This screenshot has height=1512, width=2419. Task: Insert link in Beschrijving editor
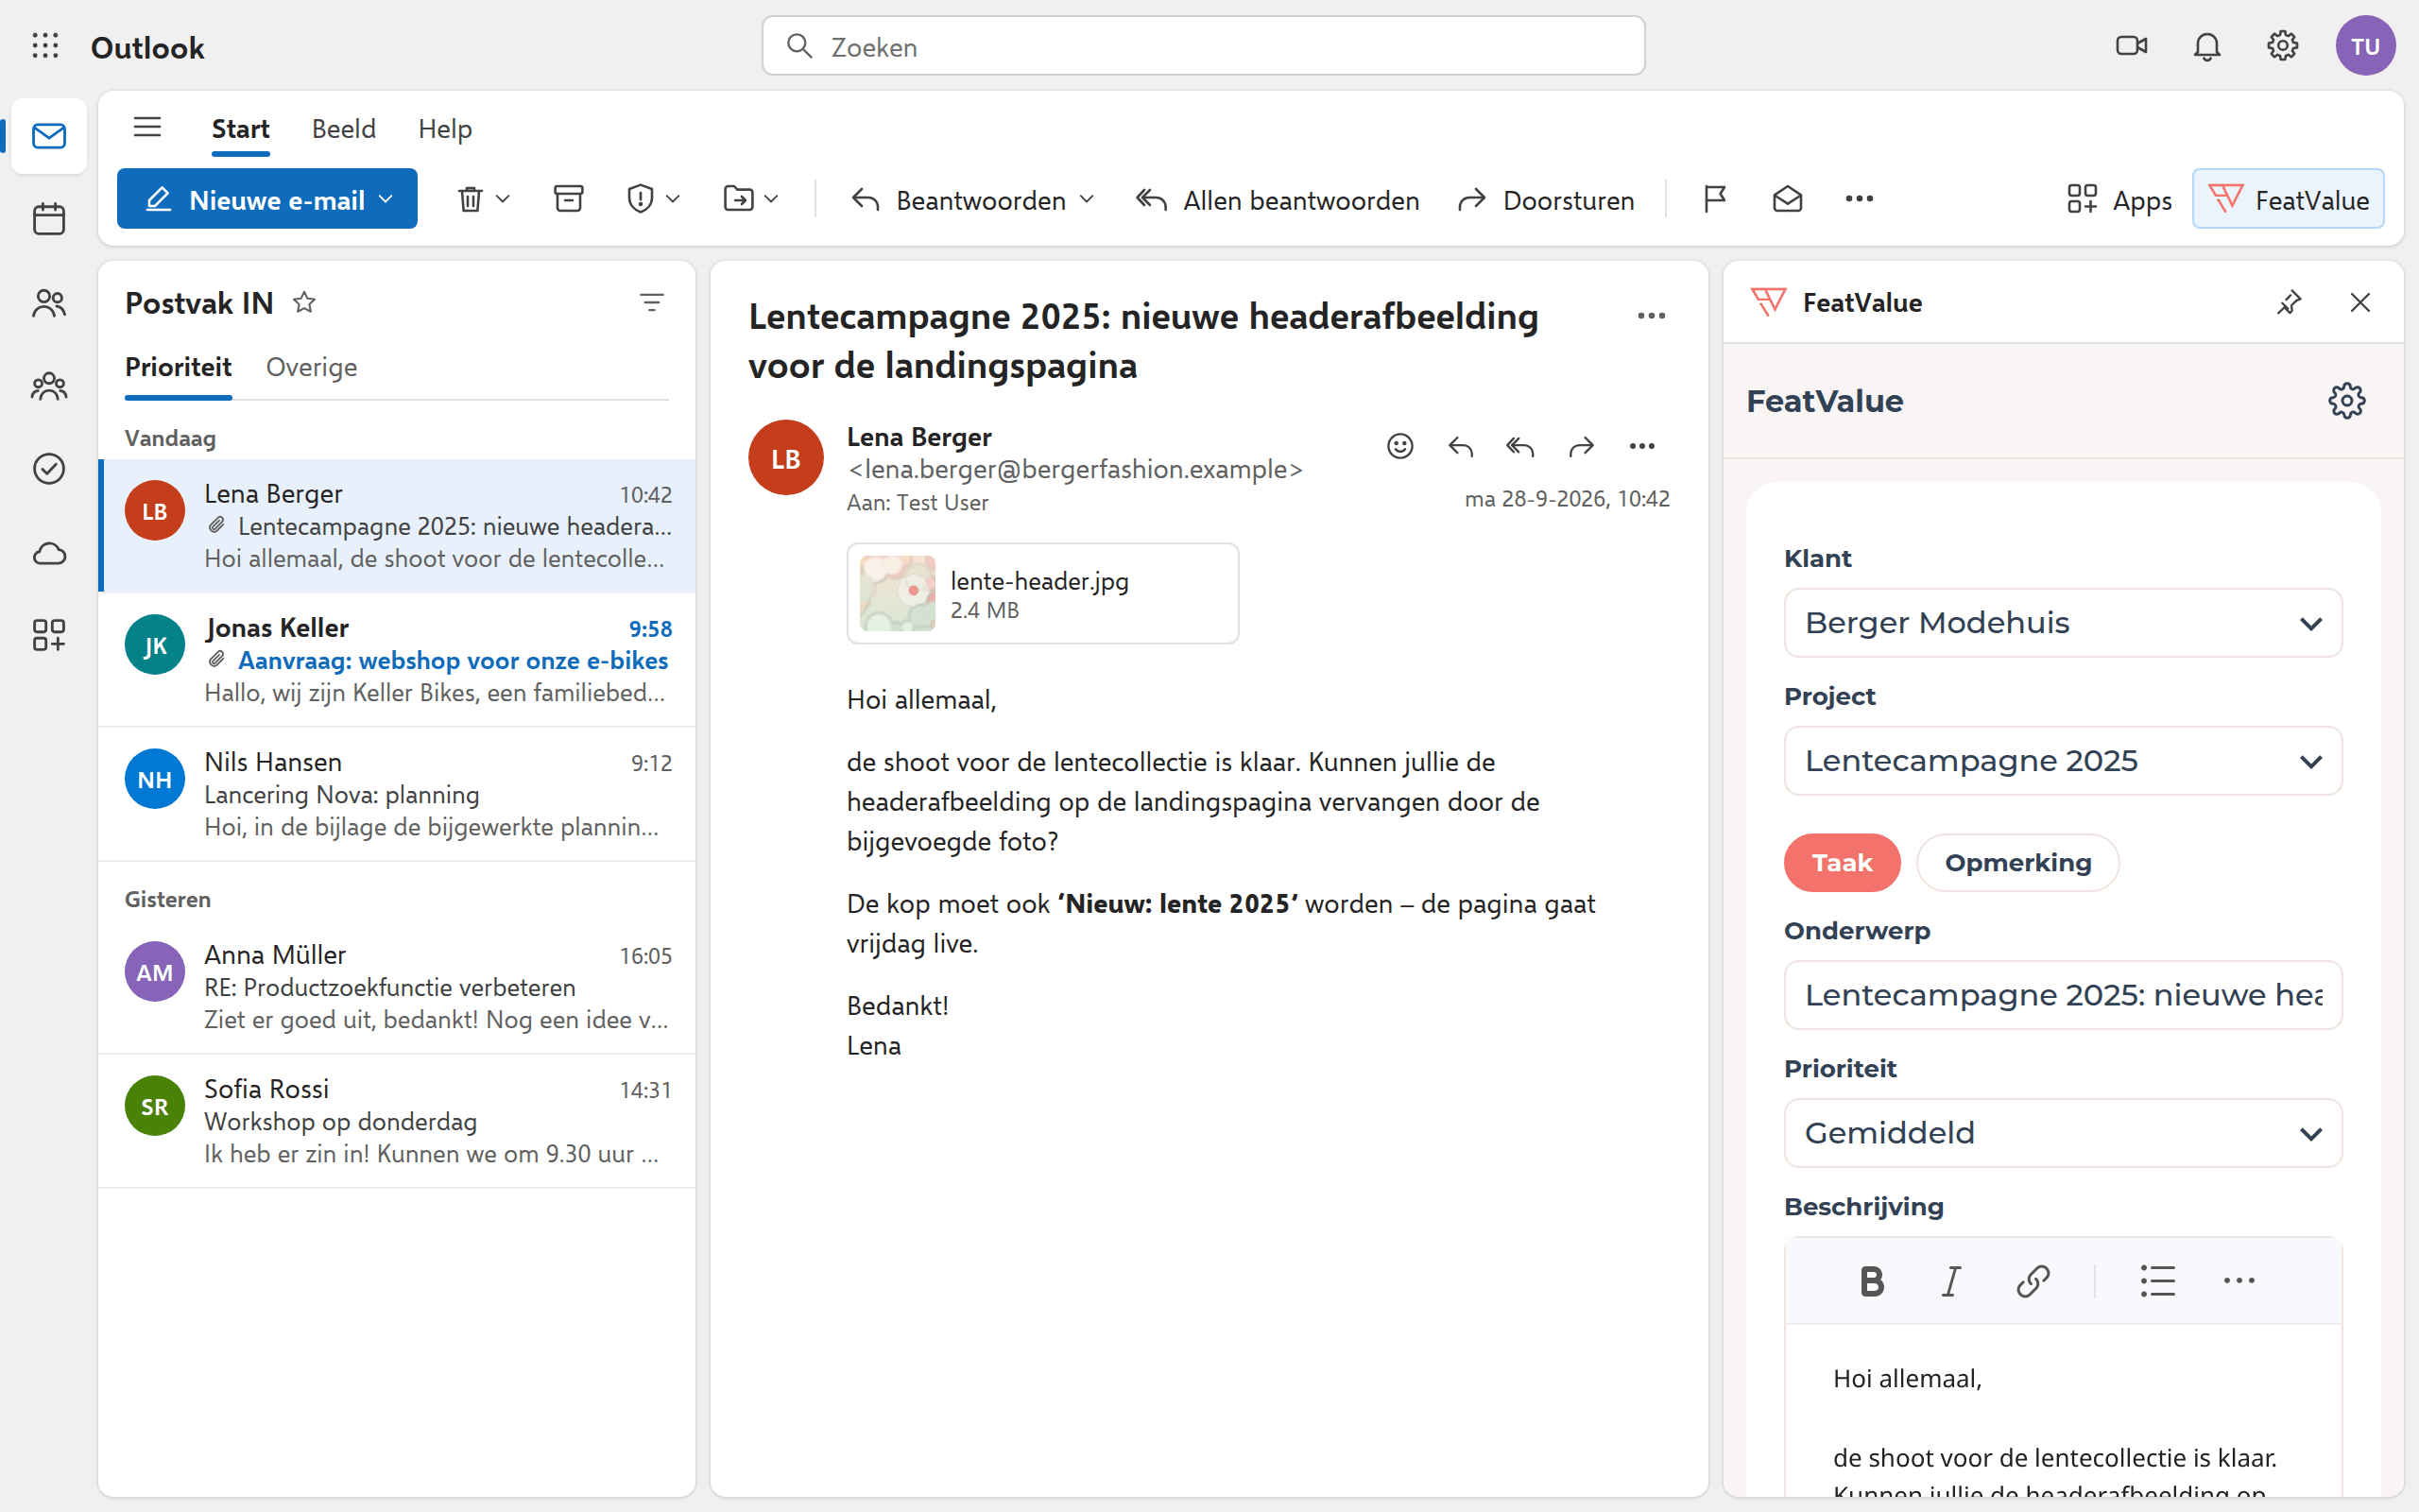coord(2033,1280)
